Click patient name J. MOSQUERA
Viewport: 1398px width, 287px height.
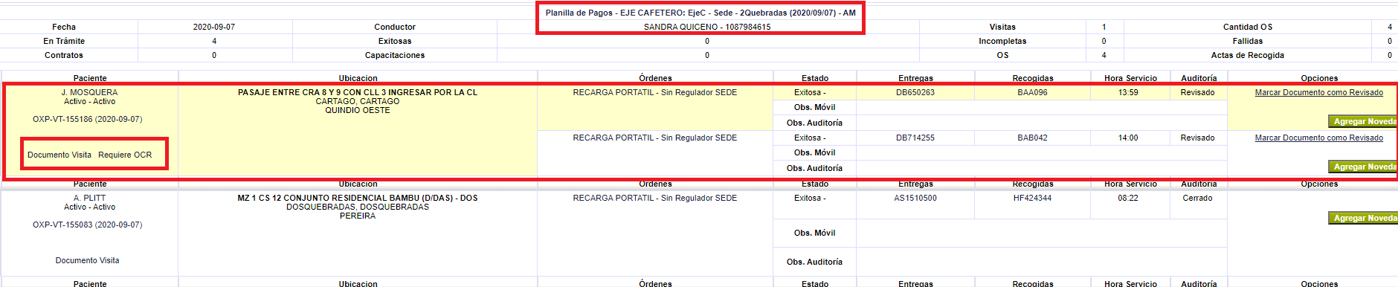click(x=89, y=93)
